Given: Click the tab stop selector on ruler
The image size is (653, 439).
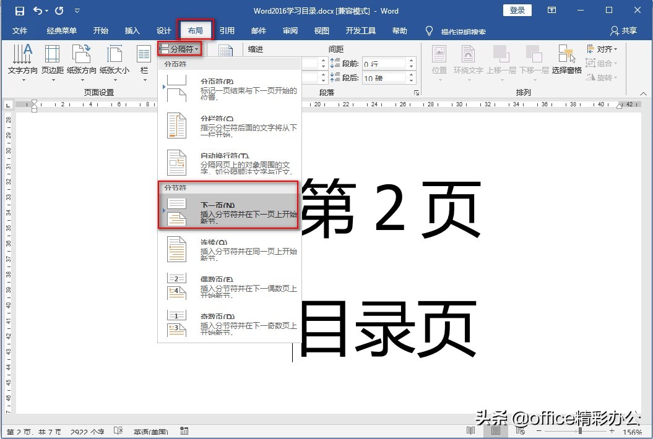Looking at the screenshot, I should click(x=8, y=105).
